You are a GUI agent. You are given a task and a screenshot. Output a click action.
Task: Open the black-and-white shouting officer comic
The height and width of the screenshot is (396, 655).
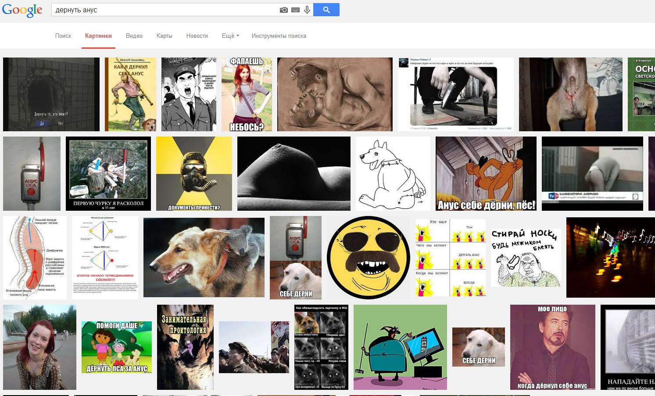tap(189, 94)
